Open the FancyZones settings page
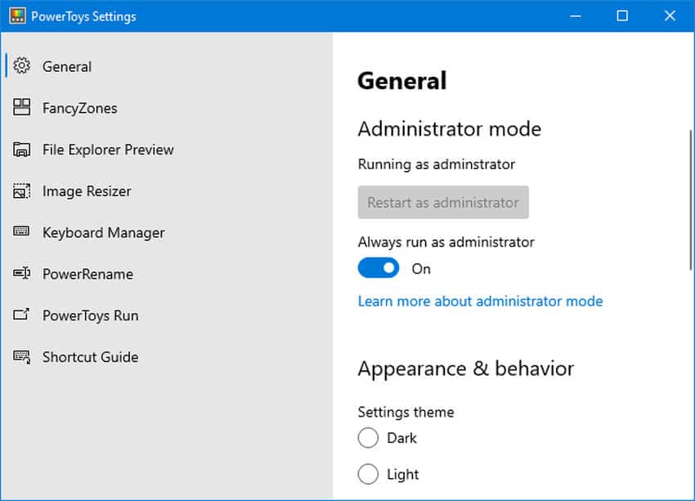This screenshot has height=501, width=695. pyautogui.click(x=166, y=108)
